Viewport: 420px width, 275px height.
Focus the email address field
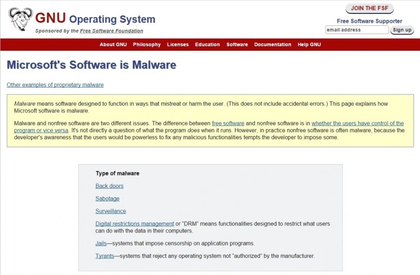click(357, 30)
